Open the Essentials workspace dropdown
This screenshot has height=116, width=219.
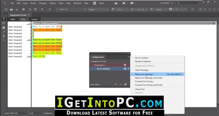point(166,3)
